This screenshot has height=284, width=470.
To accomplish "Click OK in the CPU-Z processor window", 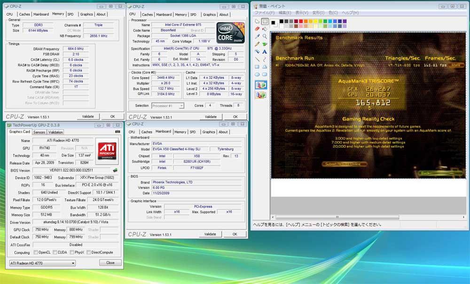I will pyautogui.click(x=235, y=117).
